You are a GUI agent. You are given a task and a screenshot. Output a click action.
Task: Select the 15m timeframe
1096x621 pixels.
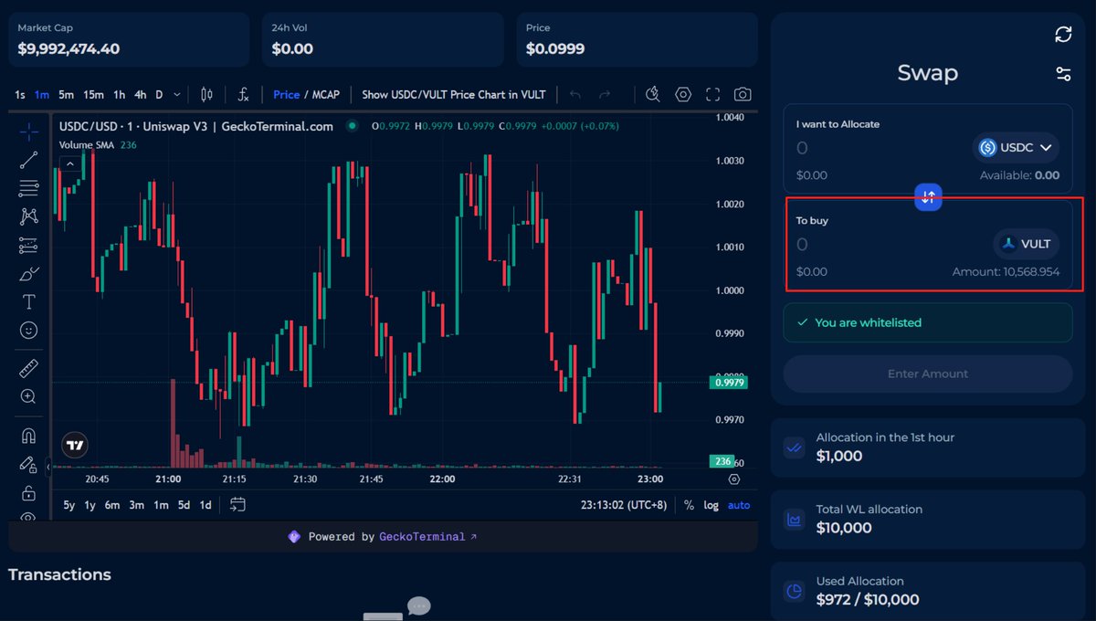[93, 94]
